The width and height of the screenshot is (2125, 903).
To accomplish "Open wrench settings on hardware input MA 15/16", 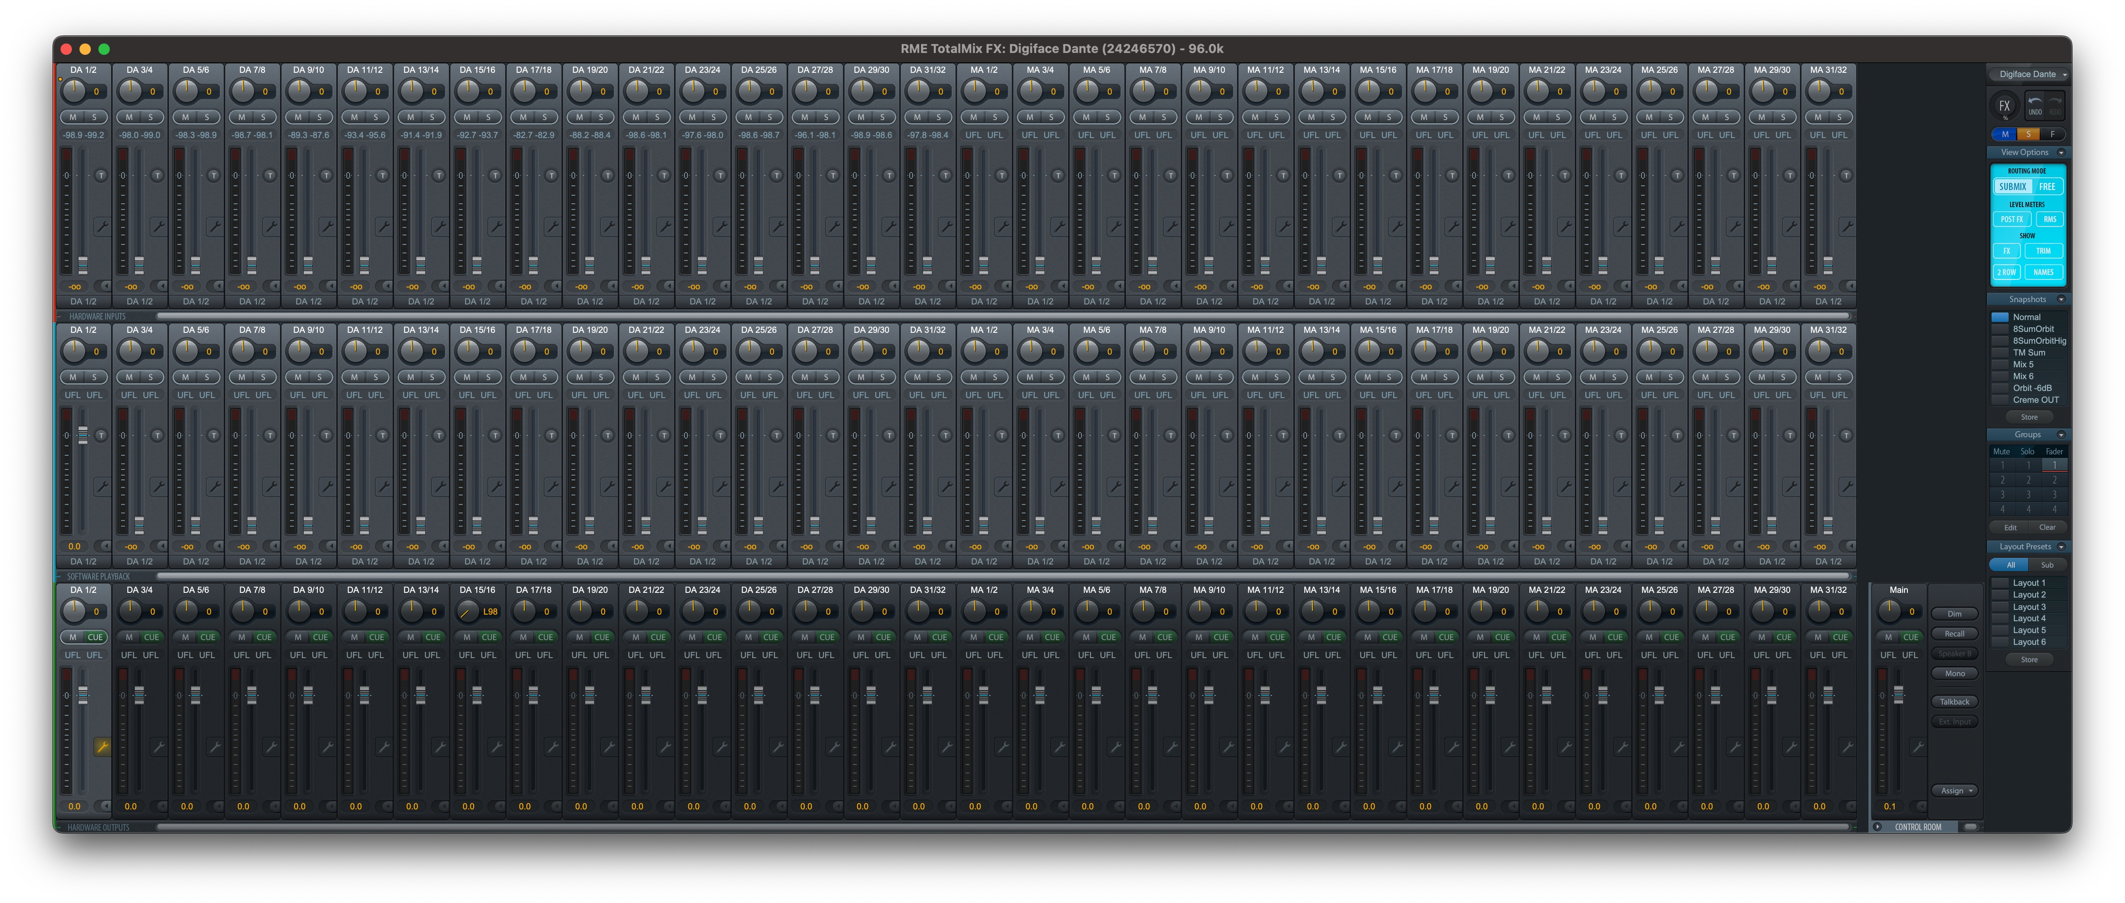I will (x=1396, y=226).
